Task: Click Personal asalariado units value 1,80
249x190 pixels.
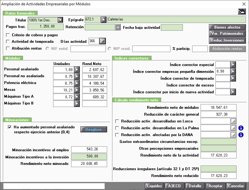Action: (64, 70)
